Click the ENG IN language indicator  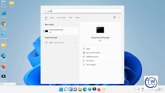(x=143, y=89)
